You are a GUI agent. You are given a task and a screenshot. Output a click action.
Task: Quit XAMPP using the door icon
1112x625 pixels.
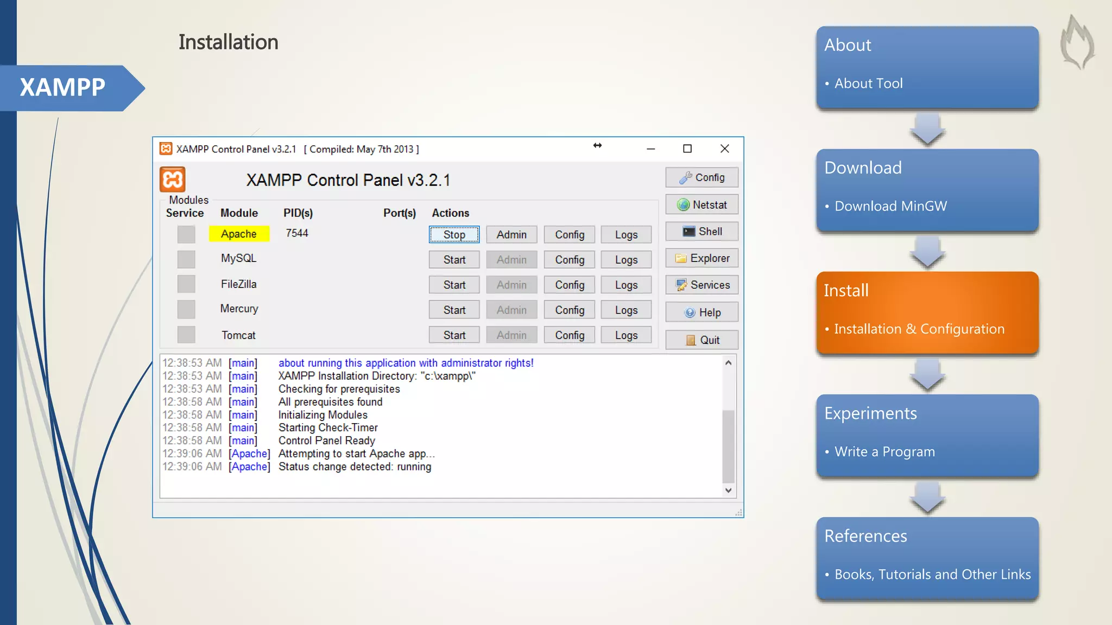click(x=702, y=340)
